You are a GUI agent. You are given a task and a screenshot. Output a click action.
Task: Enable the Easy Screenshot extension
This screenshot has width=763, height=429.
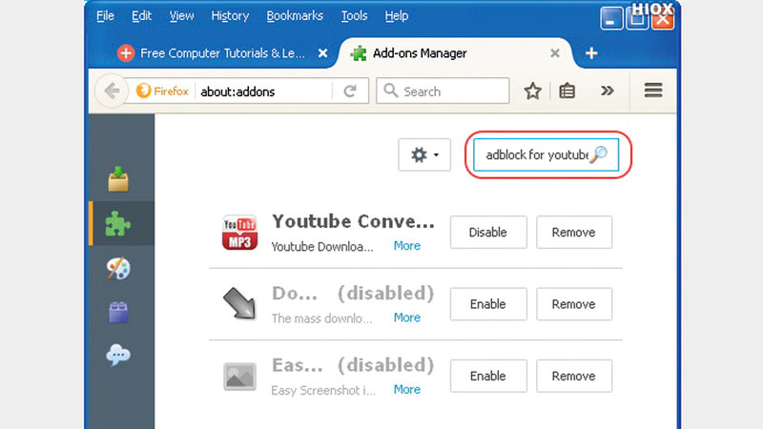click(x=487, y=377)
